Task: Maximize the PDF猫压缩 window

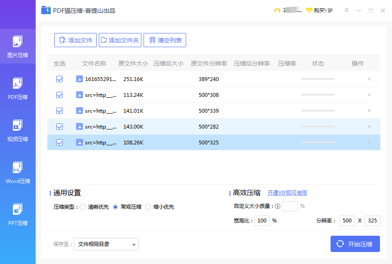Action: tap(371, 10)
